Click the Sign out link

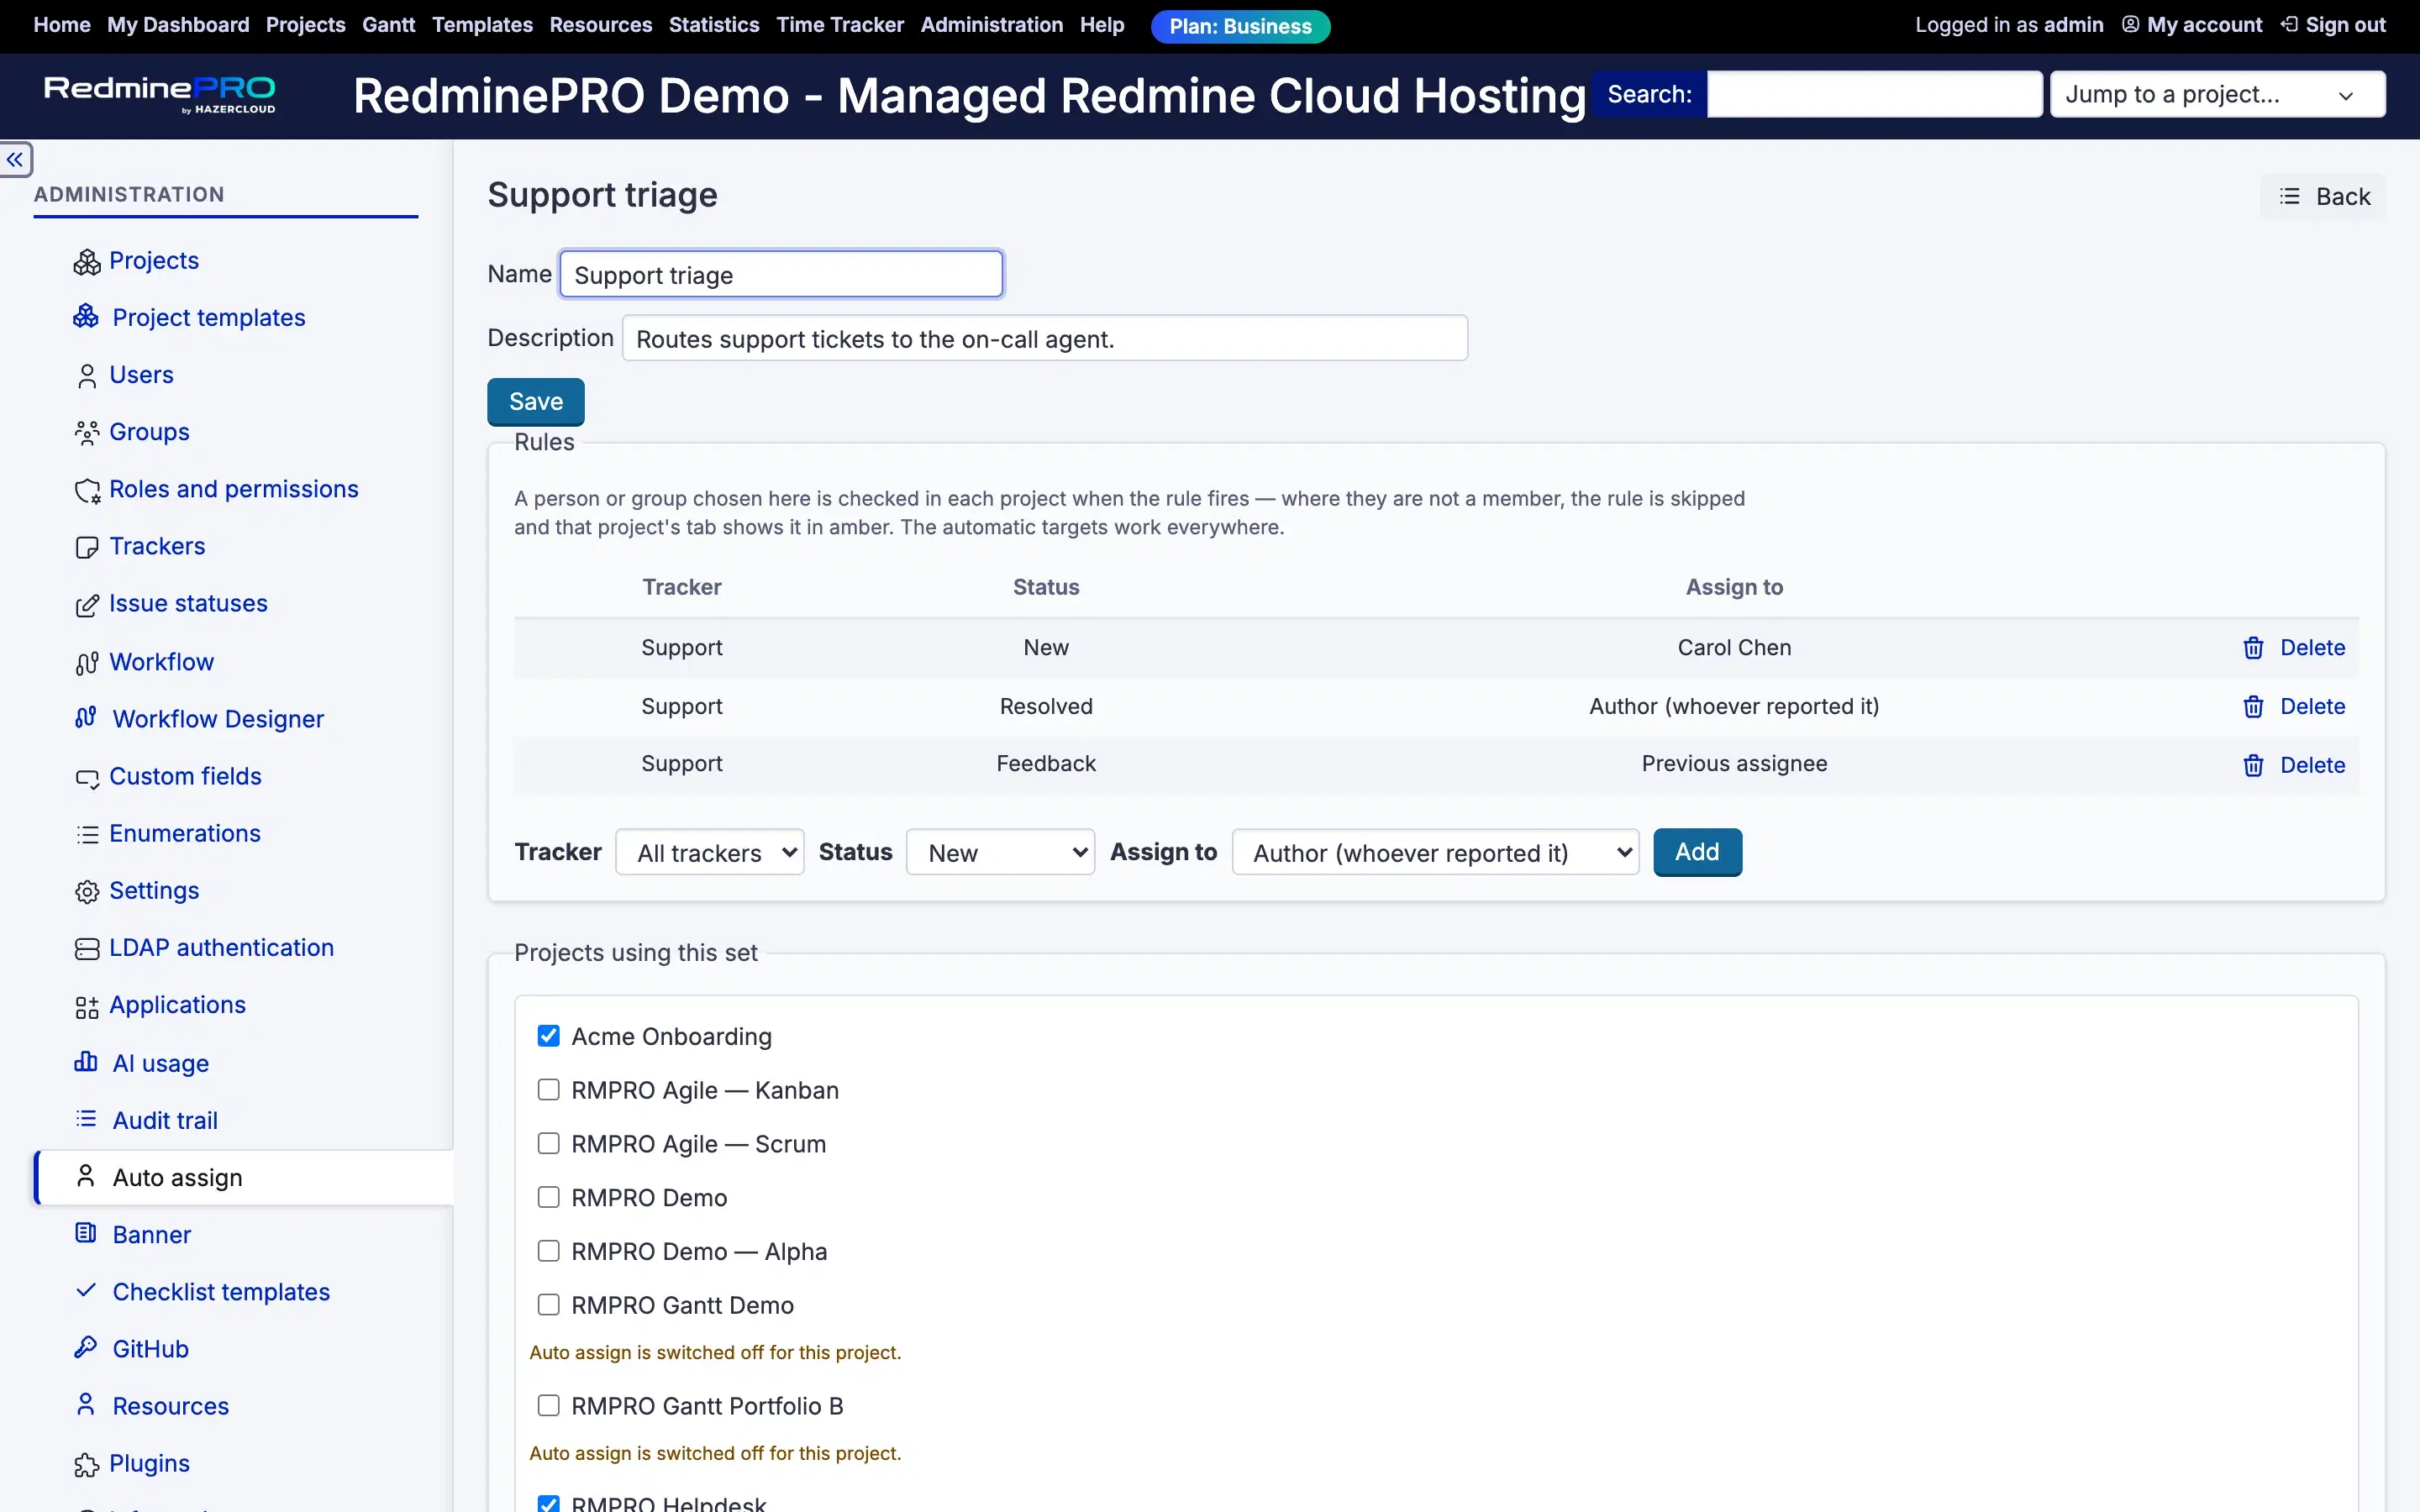click(x=2333, y=25)
